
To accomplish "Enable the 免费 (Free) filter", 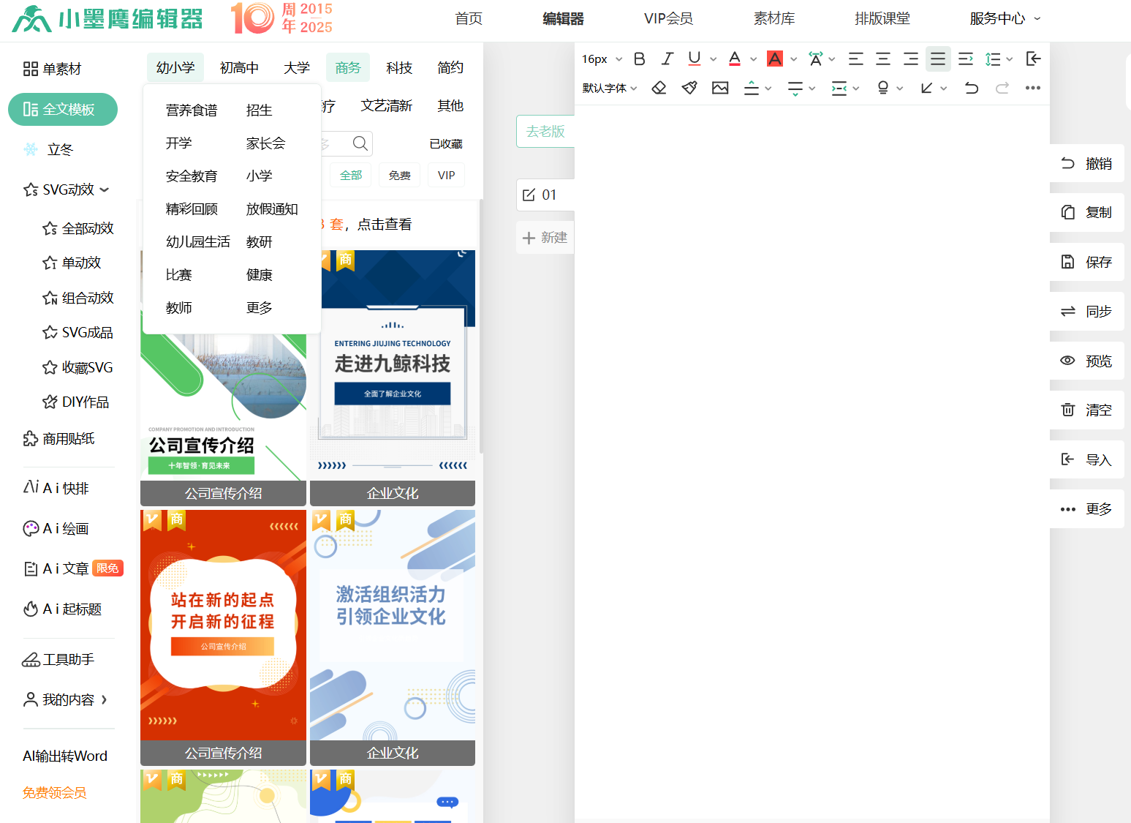I will 399,174.
